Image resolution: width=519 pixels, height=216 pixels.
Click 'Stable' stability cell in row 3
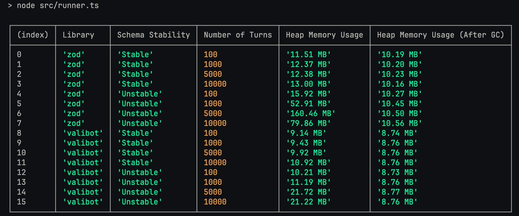click(135, 84)
